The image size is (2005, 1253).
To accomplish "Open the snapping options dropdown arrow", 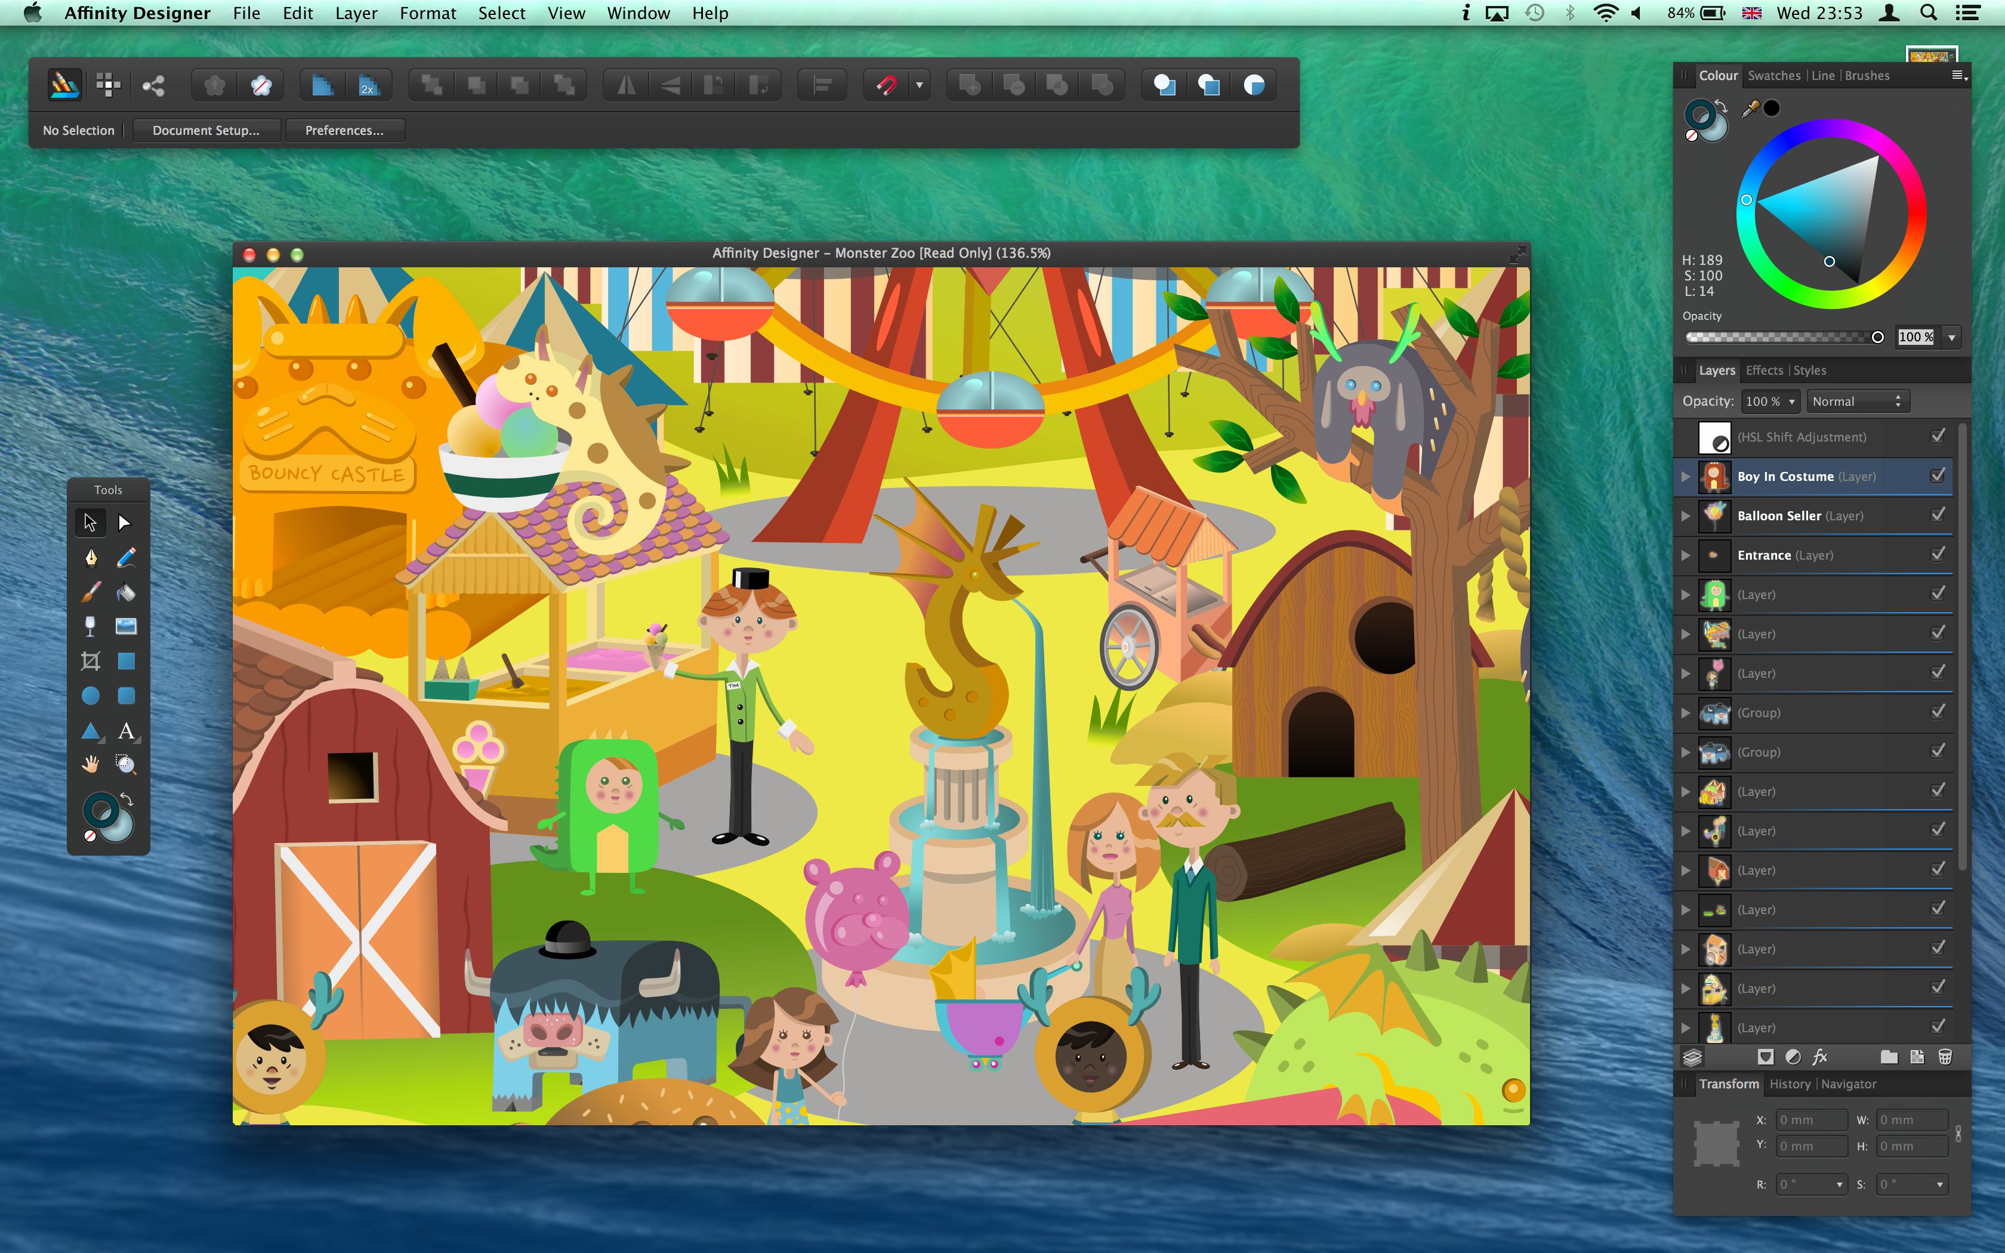I will (x=919, y=85).
